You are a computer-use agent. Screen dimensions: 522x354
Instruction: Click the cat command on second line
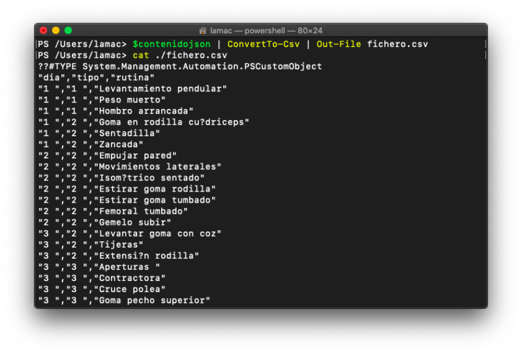click(141, 55)
